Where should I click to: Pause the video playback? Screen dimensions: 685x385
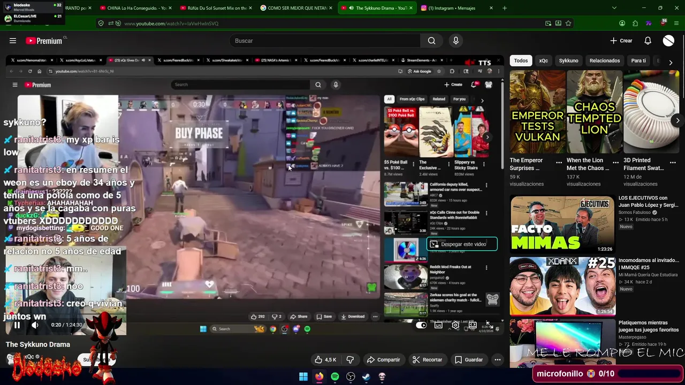pyautogui.click(x=17, y=325)
